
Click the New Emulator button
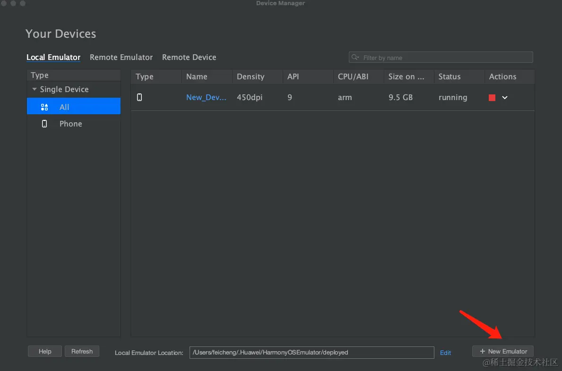click(503, 351)
